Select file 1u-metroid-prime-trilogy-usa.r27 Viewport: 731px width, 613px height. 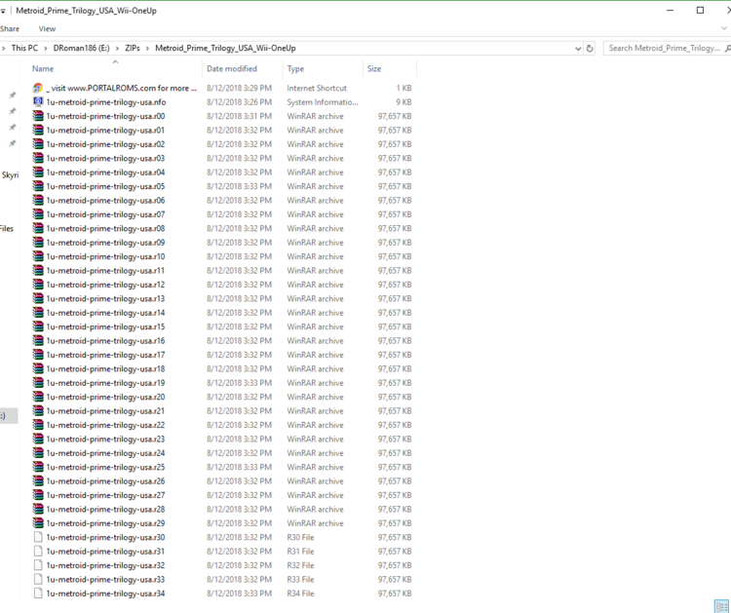pyautogui.click(x=105, y=495)
